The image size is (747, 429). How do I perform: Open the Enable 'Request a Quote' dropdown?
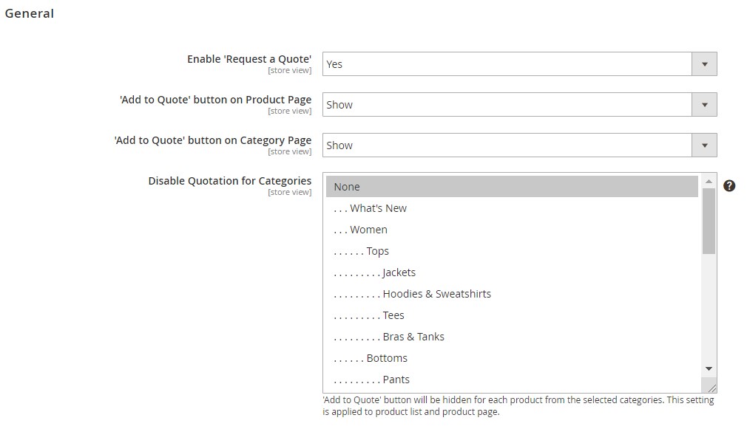[x=519, y=64]
